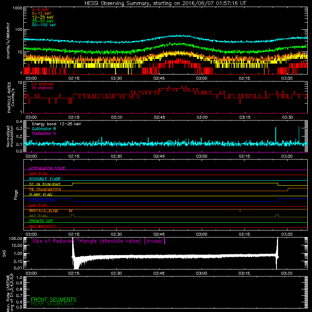Click the SAS axis label
The width and height of the screenshot is (312, 312).
pos(4,253)
